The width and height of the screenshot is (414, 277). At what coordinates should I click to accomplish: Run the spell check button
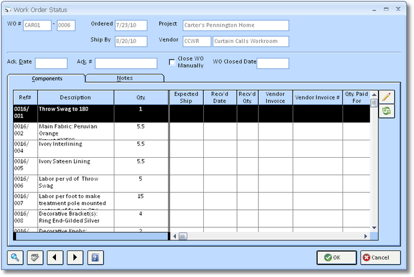35,257
